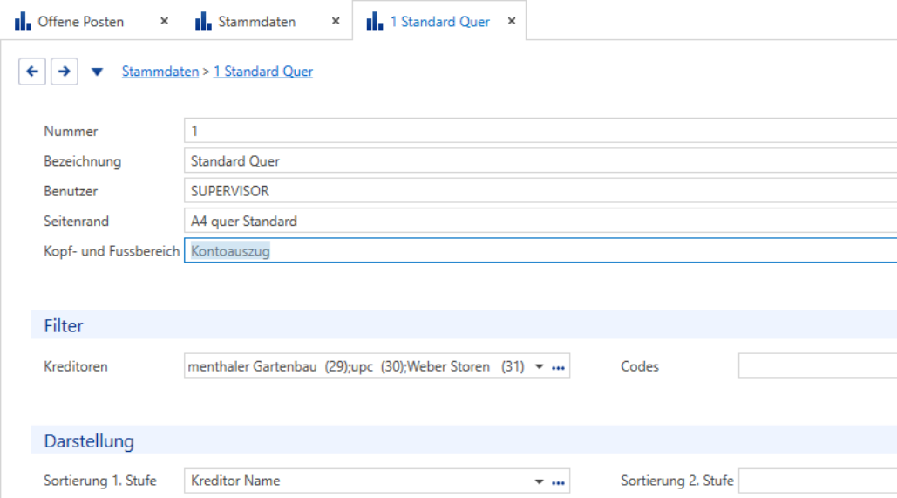Click the Filter section header
The width and height of the screenshot is (897, 498).
464,325
